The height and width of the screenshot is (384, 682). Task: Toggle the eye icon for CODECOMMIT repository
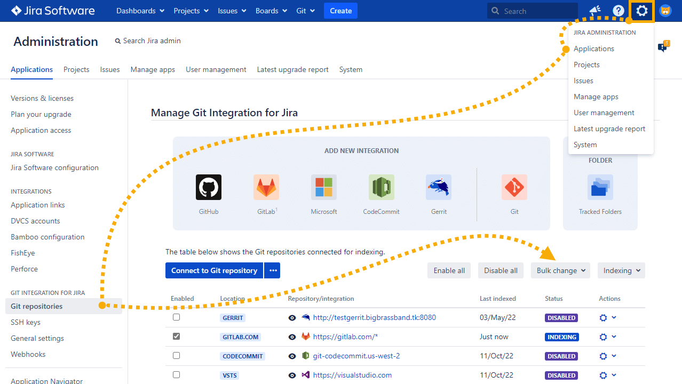coord(292,356)
